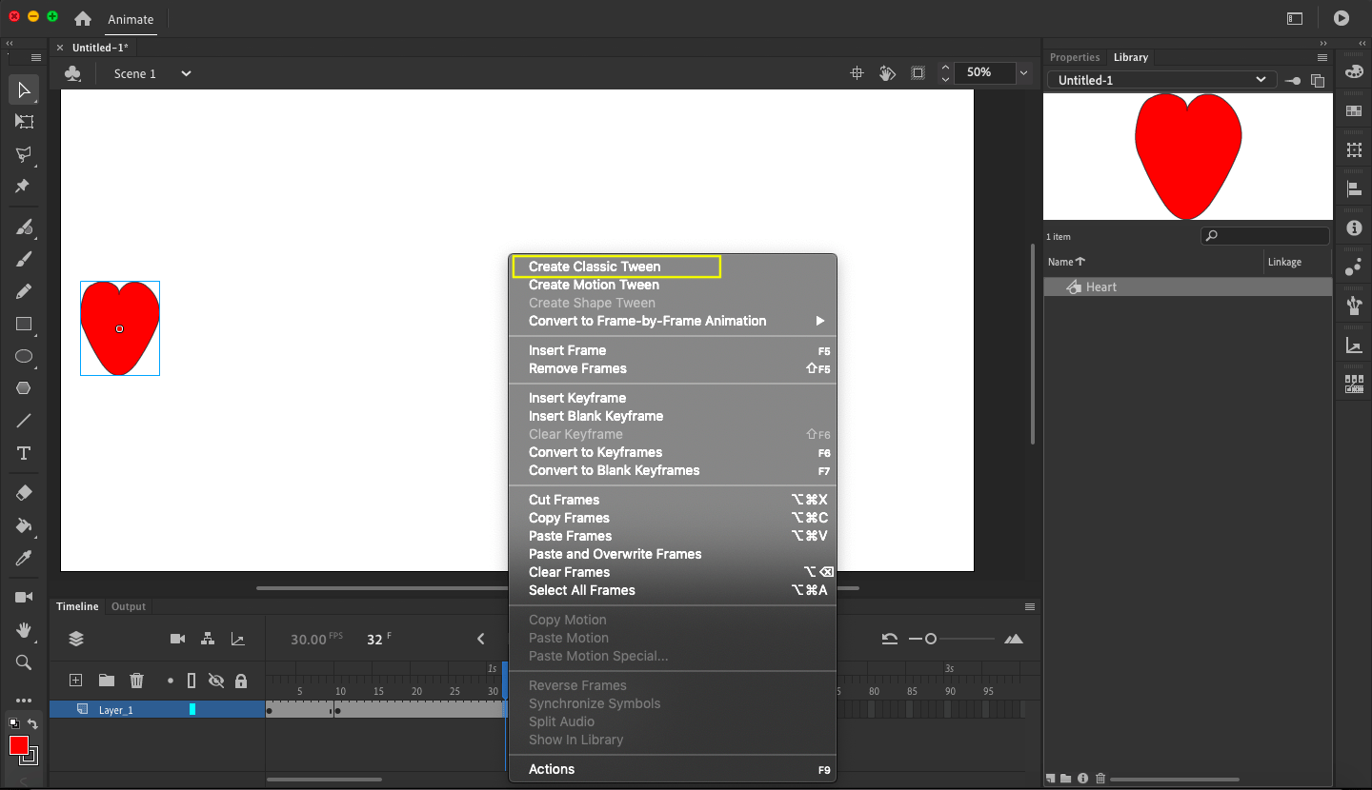This screenshot has height=790, width=1372.
Task: Select the Selection tool
Action: point(23,89)
